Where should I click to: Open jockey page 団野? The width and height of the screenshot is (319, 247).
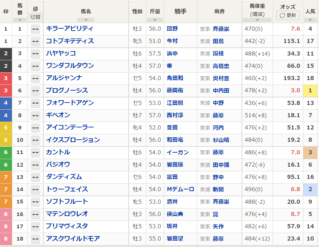172,29
